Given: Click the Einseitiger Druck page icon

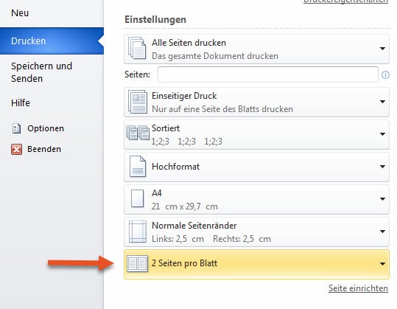Looking at the screenshot, I should pos(138,102).
